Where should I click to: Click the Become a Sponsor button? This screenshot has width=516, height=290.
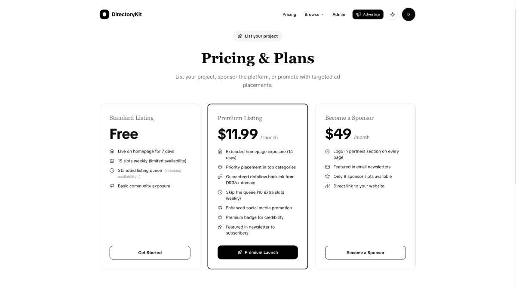point(365,253)
